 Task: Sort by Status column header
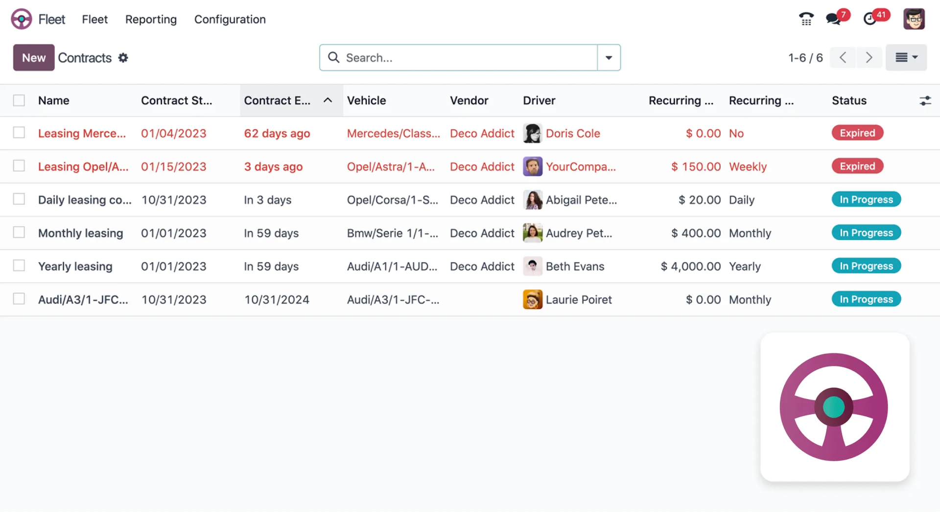click(x=849, y=100)
